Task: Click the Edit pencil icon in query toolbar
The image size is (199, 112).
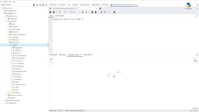Action: (60, 12)
